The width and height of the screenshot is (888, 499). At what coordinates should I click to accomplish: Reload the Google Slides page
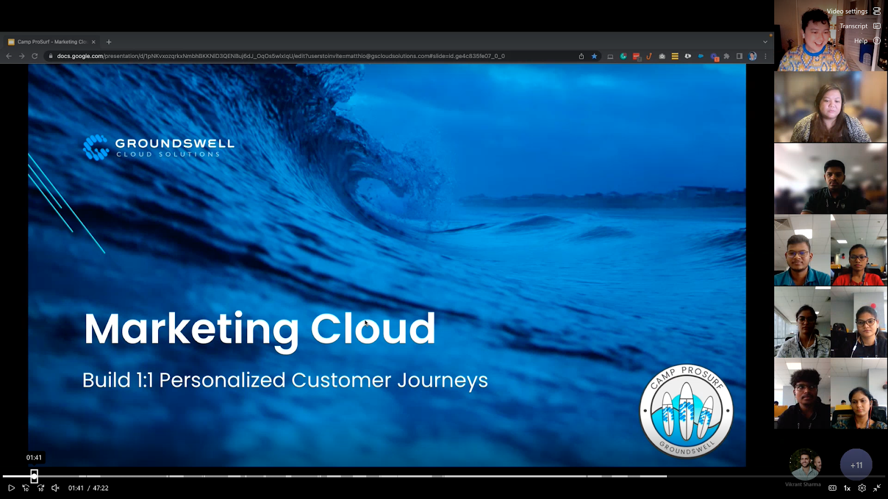pos(34,56)
